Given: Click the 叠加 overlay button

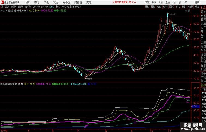Looking at the screenshot, I should coord(153,7).
